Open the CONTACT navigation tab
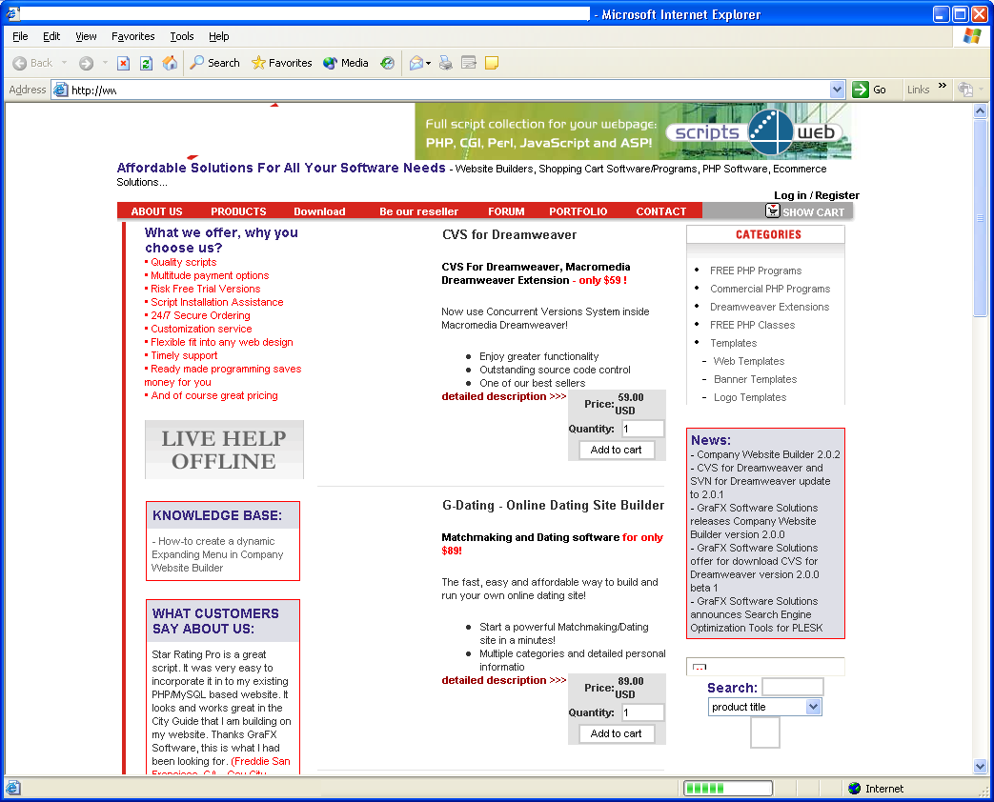The height and width of the screenshot is (802, 994). pyautogui.click(x=661, y=211)
